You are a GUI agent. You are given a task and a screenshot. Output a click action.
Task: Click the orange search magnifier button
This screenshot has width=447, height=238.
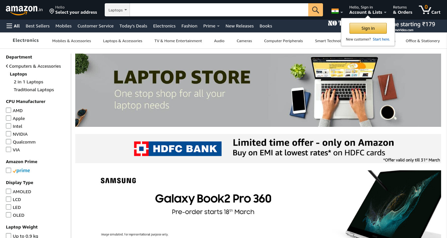[x=315, y=10]
